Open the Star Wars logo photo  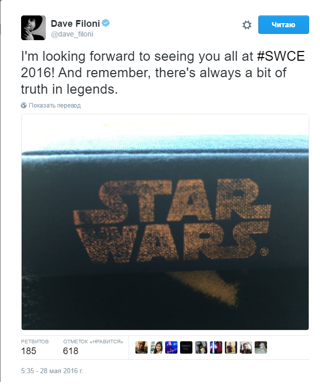coord(165,222)
